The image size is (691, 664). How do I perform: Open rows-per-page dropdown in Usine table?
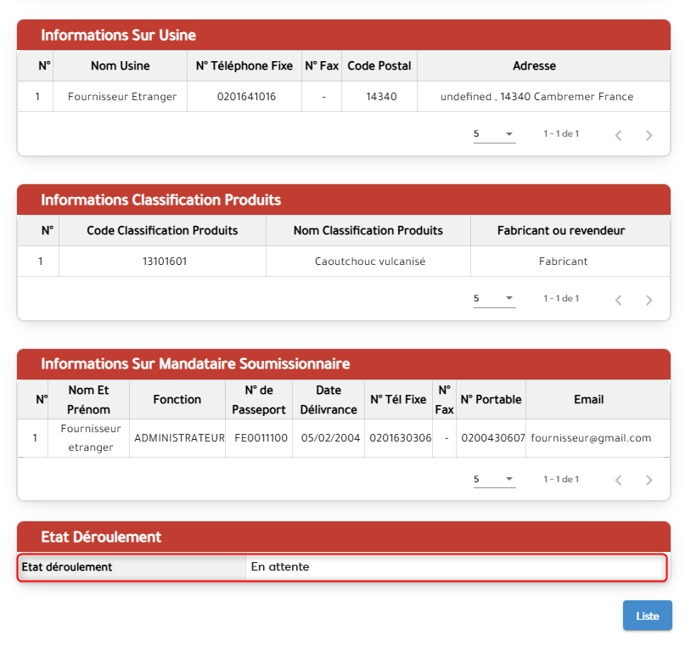click(x=494, y=134)
